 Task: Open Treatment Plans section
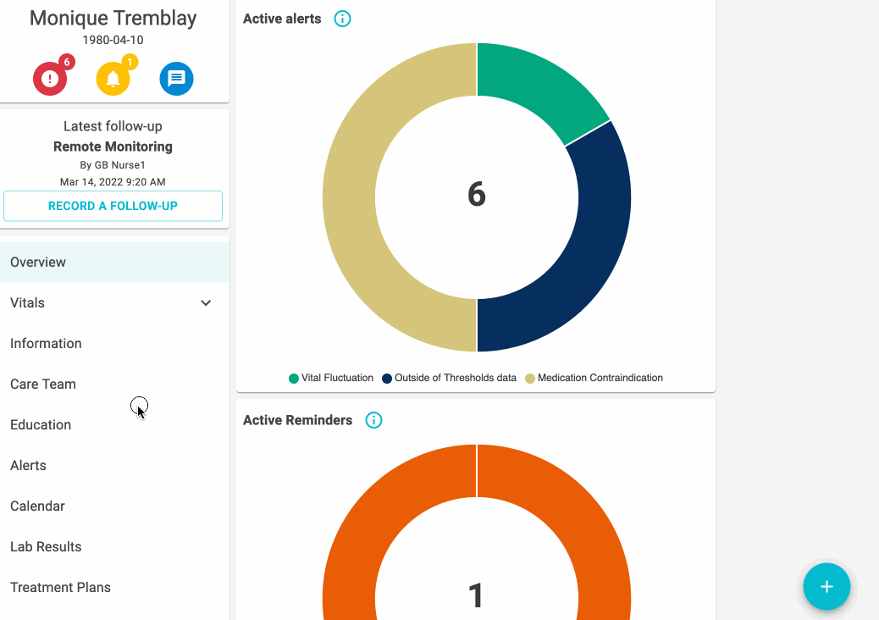[115, 587]
